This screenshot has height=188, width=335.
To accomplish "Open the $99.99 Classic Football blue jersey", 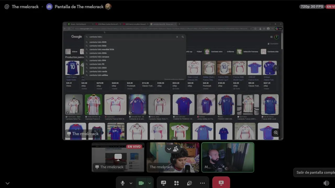I will coord(254,75).
